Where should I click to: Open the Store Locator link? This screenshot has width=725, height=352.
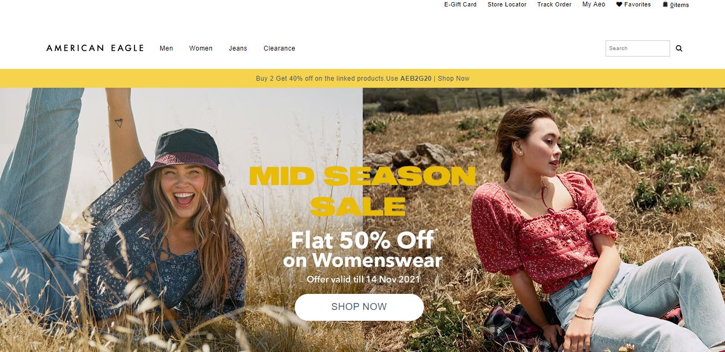tap(507, 4)
